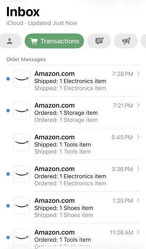Viewport: 146px width, 249px height.
Task: Open the Primary person category tab
Action: point(10,41)
